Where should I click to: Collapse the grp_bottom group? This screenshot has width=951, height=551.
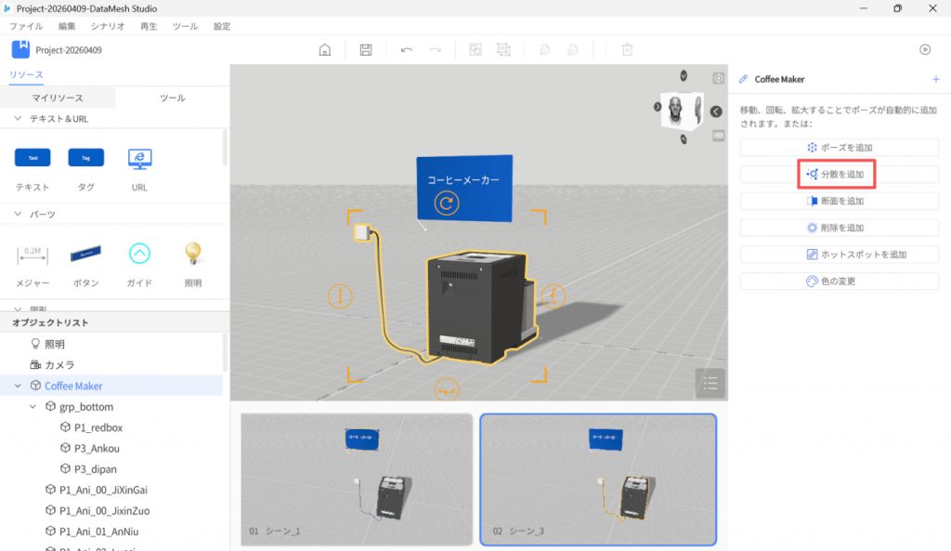pos(34,407)
